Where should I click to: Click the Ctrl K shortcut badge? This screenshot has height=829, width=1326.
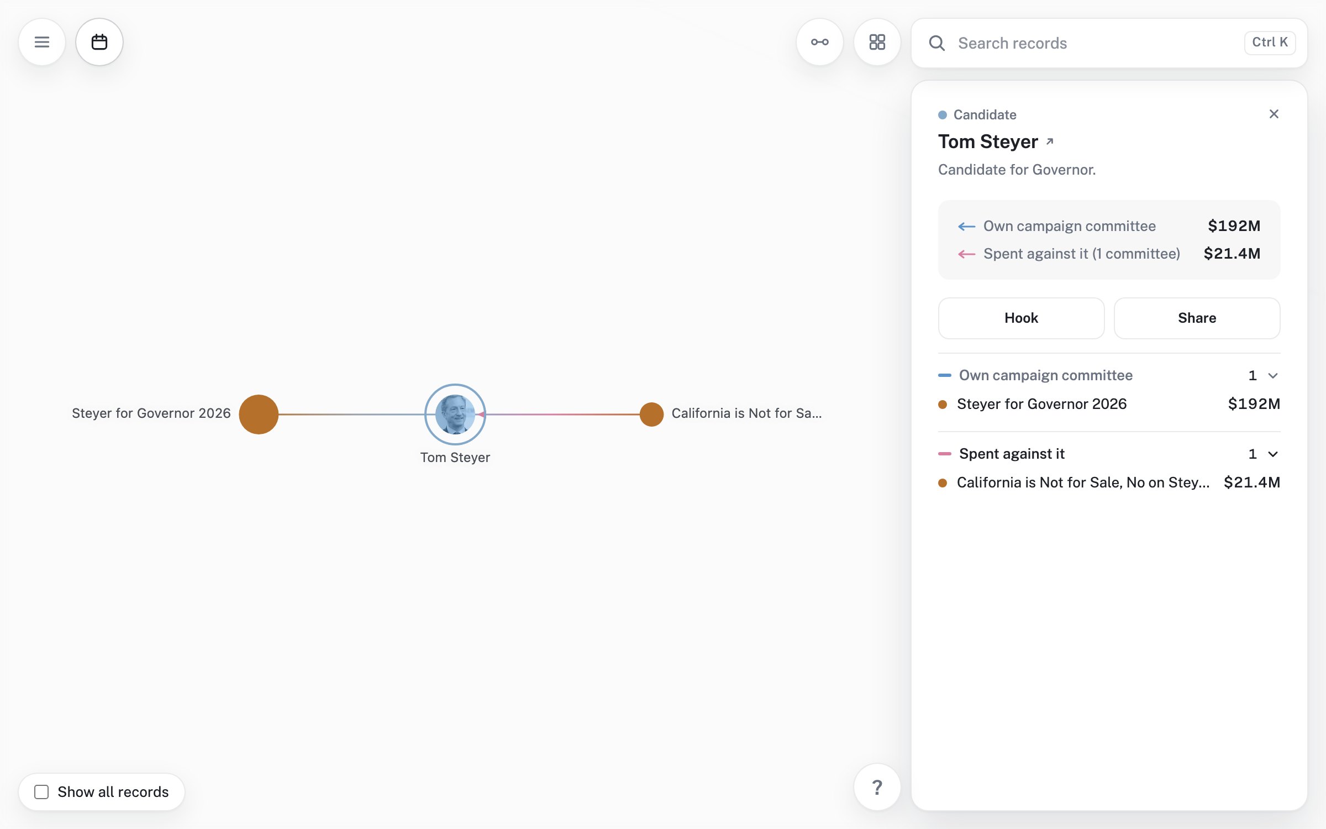click(1270, 43)
